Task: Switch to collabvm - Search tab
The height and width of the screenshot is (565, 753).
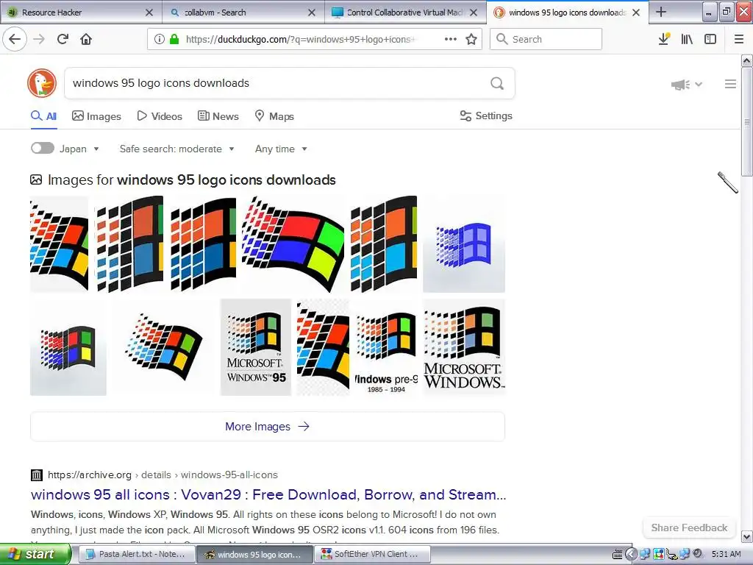Action: [x=244, y=13]
